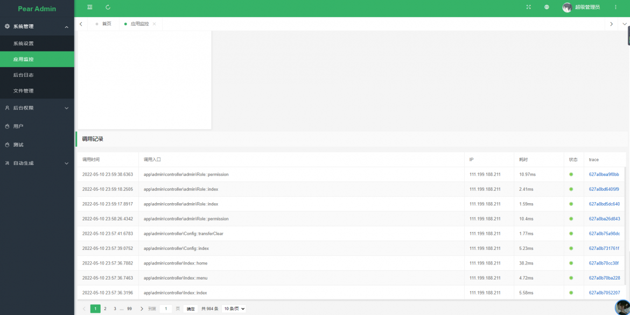
Task: Open the globe language icon
Action: 547,7
